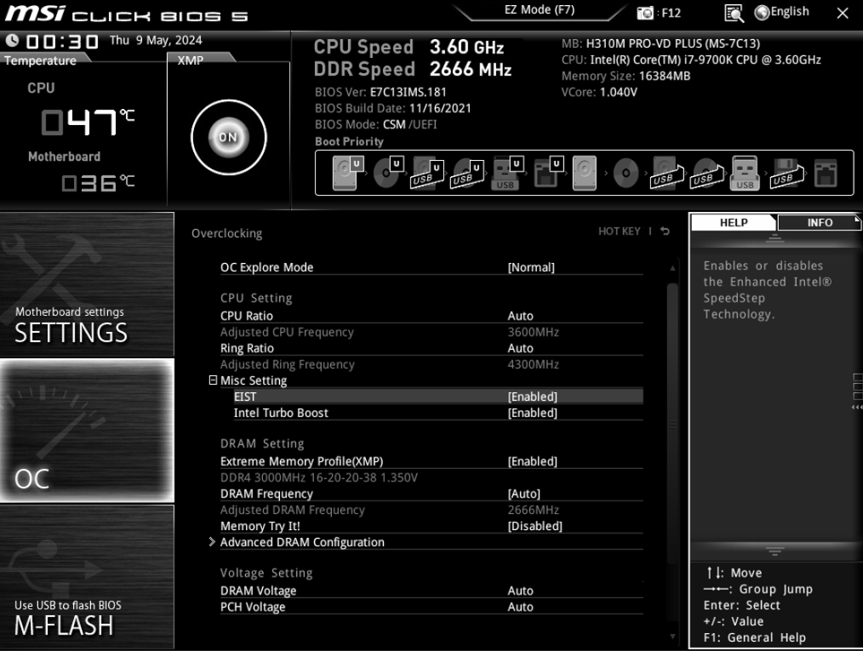
Task: Click the English language button
Action: 789,12
